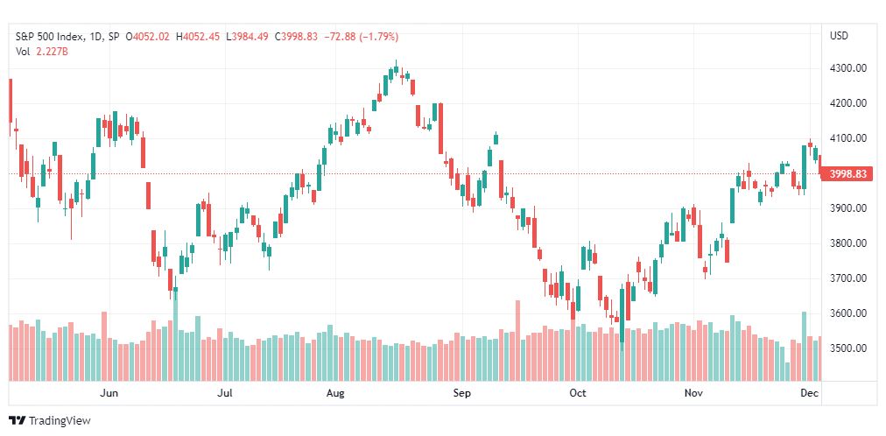886x436 pixels.
Task: Click the Dec label on time axis
Action: (809, 393)
